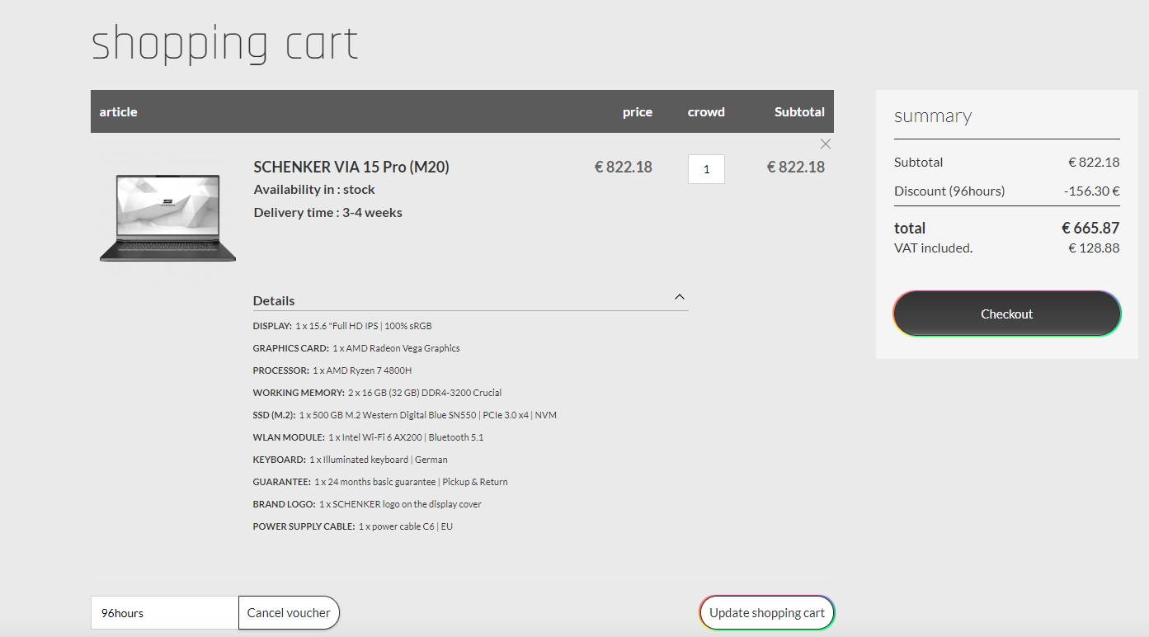Click 'Discount (96hours)' label in summary
Screen dimensions: 1149x637
[949, 191]
